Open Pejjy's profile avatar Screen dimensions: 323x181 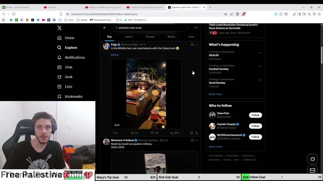click(x=106, y=46)
